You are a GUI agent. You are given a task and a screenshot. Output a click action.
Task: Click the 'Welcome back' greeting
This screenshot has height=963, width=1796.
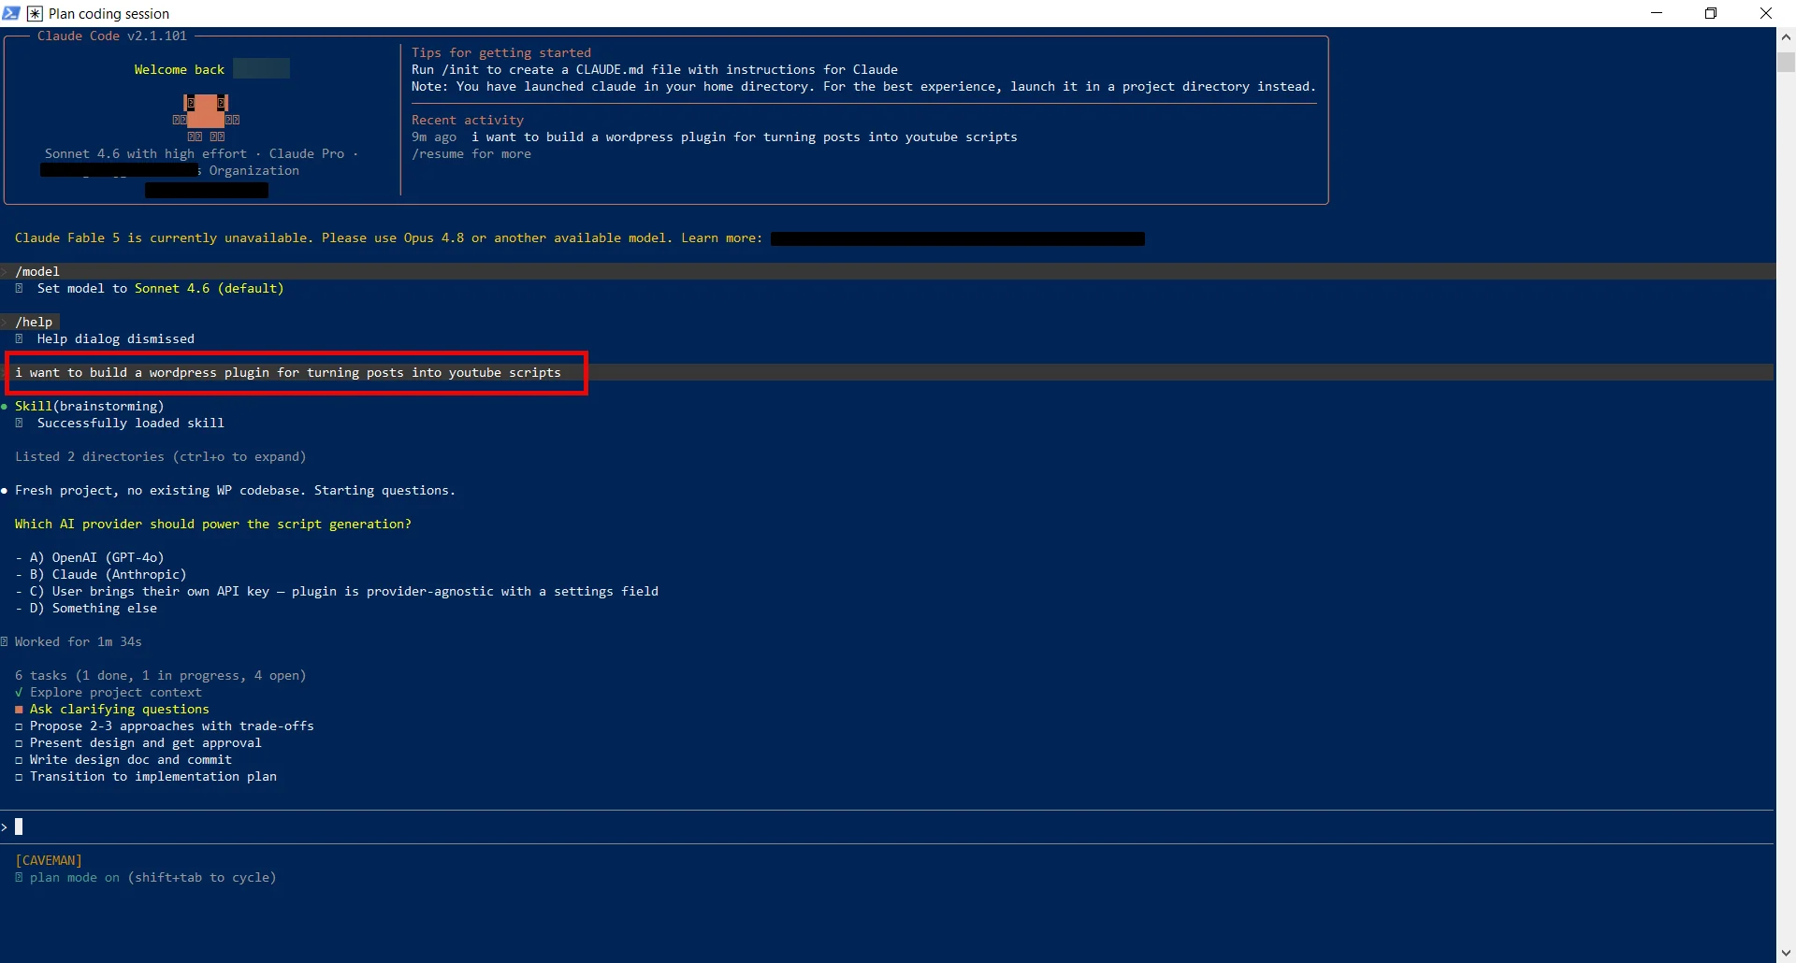tap(180, 70)
